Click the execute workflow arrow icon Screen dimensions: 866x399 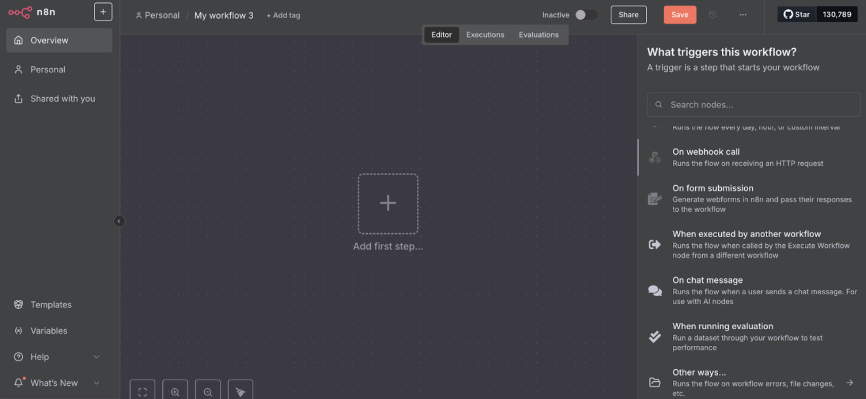coord(655,244)
